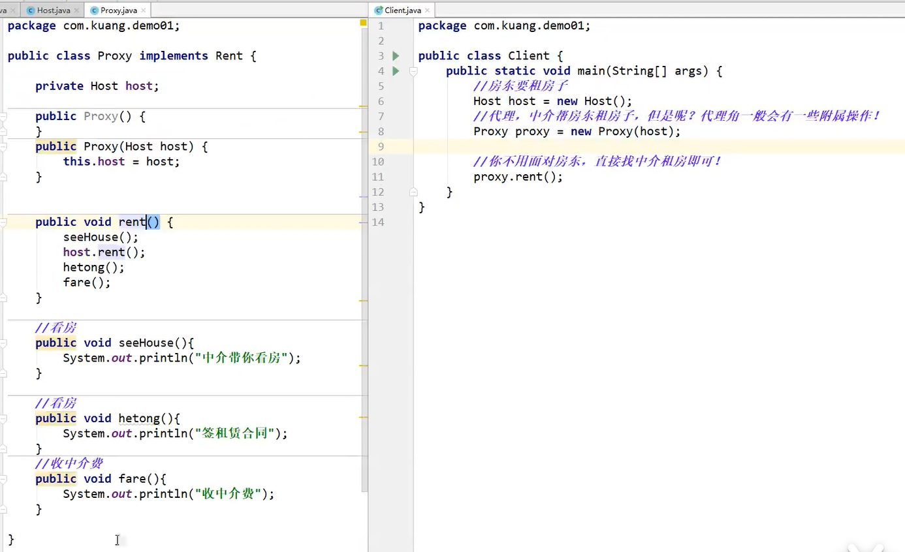
Task: Select the Proxy.java tab
Action: [x=118, y=10]
